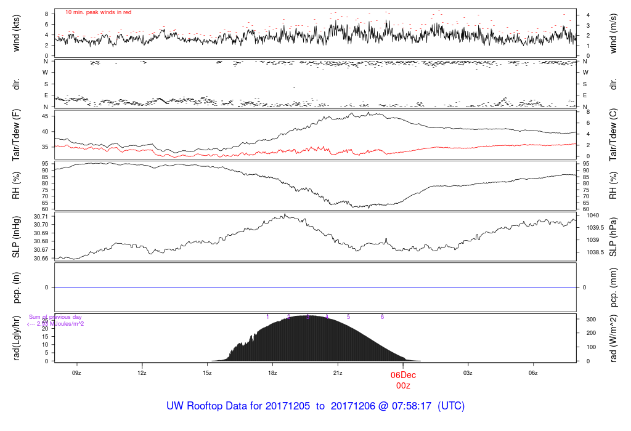
Task: Select the "rad(Lgly/hr)" axis label
Action: [x=16, y=338]
